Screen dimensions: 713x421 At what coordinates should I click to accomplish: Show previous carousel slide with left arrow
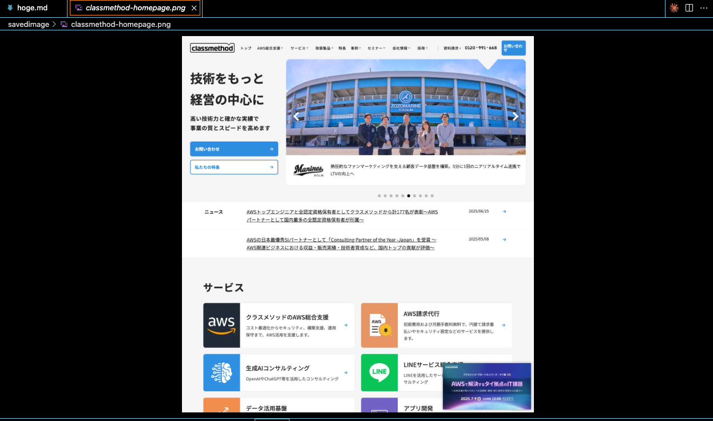[296, 116]
